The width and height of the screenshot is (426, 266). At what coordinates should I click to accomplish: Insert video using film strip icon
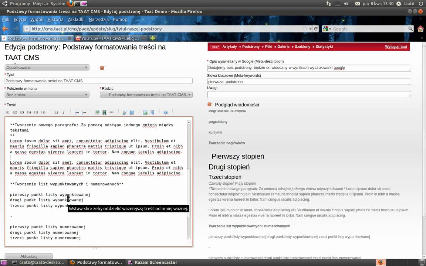104,112
